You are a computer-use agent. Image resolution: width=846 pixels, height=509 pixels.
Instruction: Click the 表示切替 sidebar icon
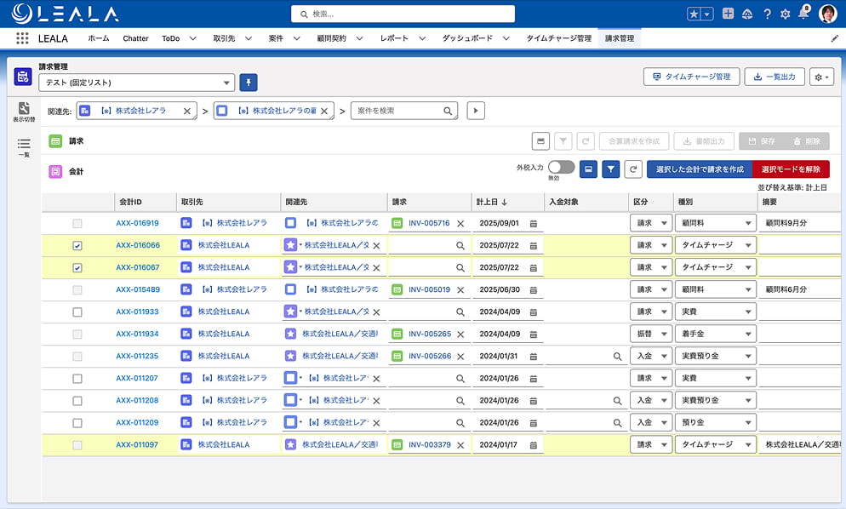click(x=24, y=112)
